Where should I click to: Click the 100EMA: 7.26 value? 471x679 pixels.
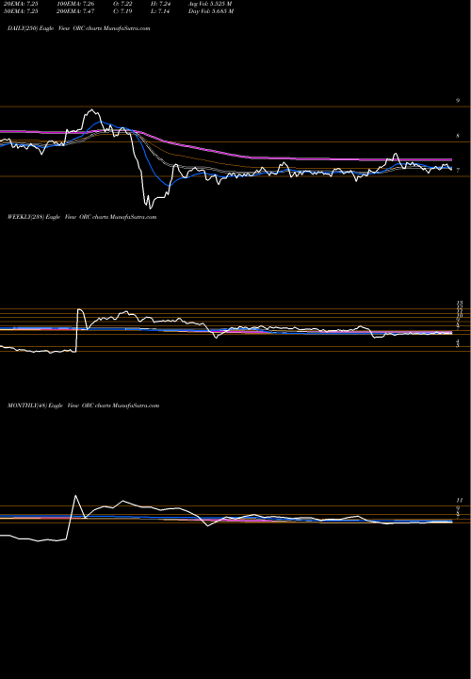coord(75,3)
